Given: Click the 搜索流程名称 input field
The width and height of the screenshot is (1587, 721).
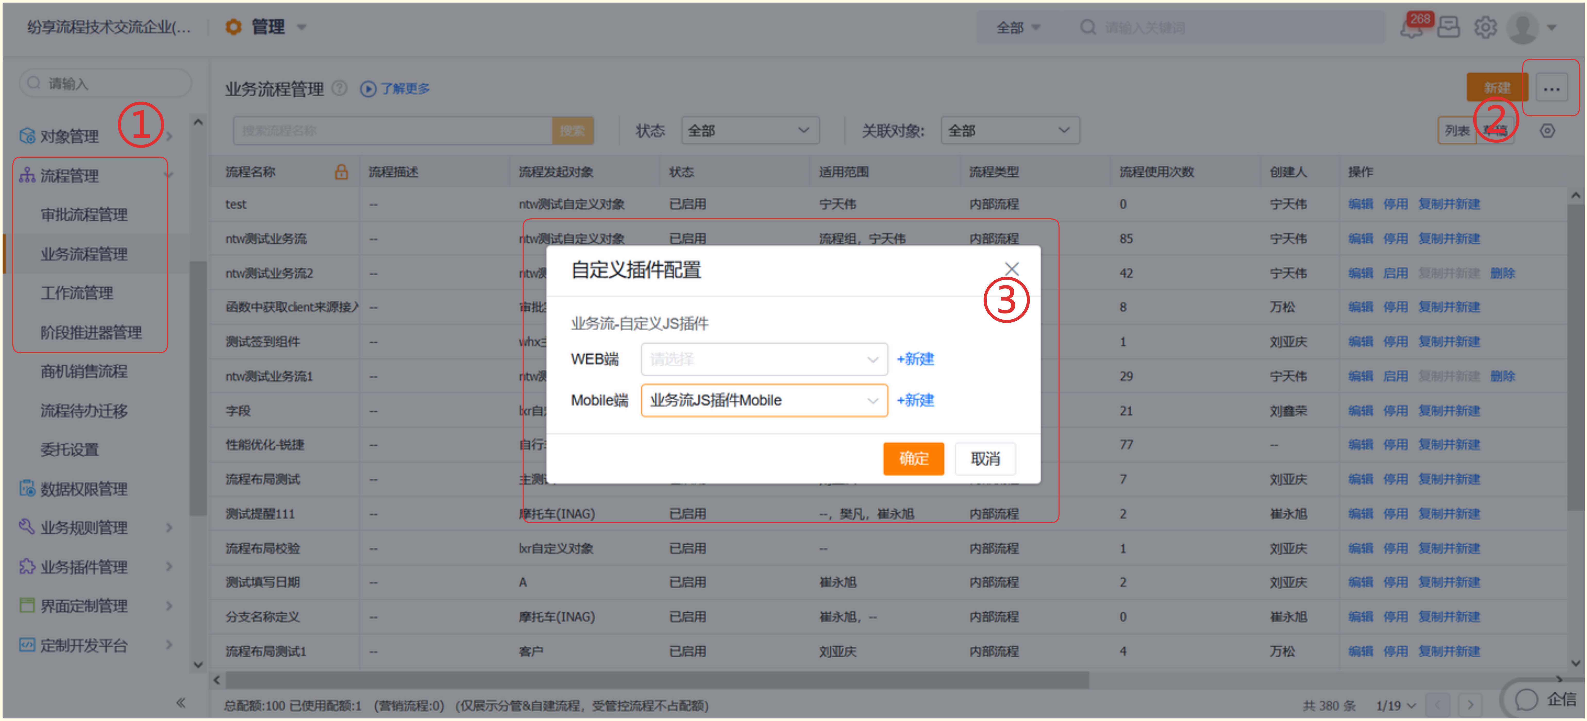Looking at the screenshot, I should pyautogui.click(x=392, y=131).
